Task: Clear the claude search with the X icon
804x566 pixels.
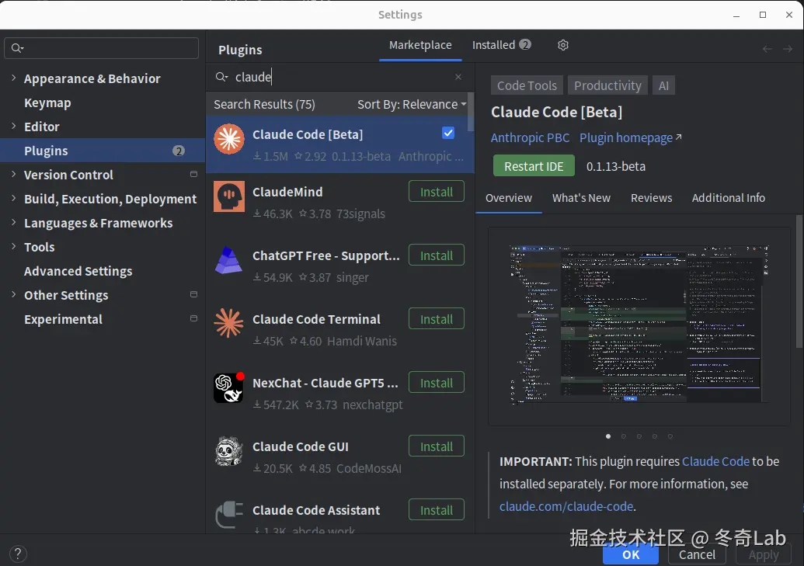Action: coord(458,77)
